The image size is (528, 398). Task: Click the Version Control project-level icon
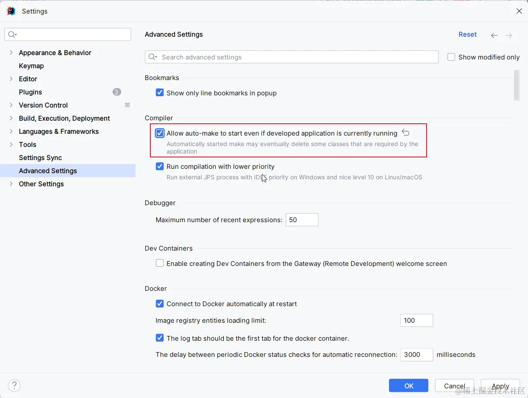tap(128, 105)
